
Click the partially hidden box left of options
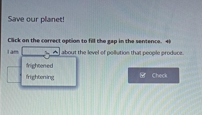(x=14, y=75)
